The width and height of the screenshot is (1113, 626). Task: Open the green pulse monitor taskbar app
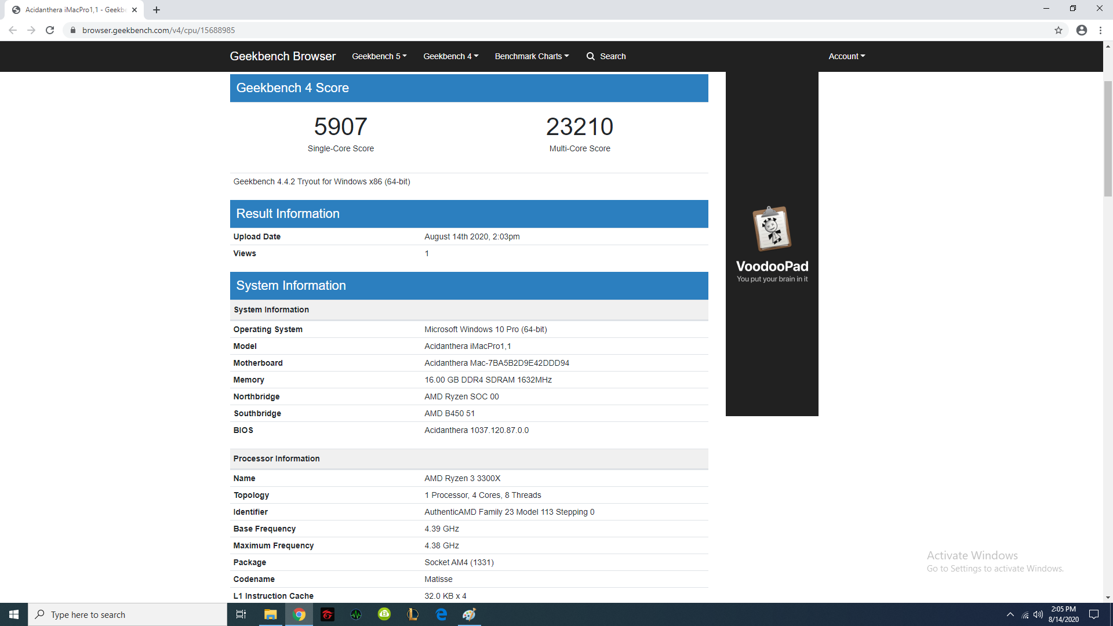coord(356,614)
